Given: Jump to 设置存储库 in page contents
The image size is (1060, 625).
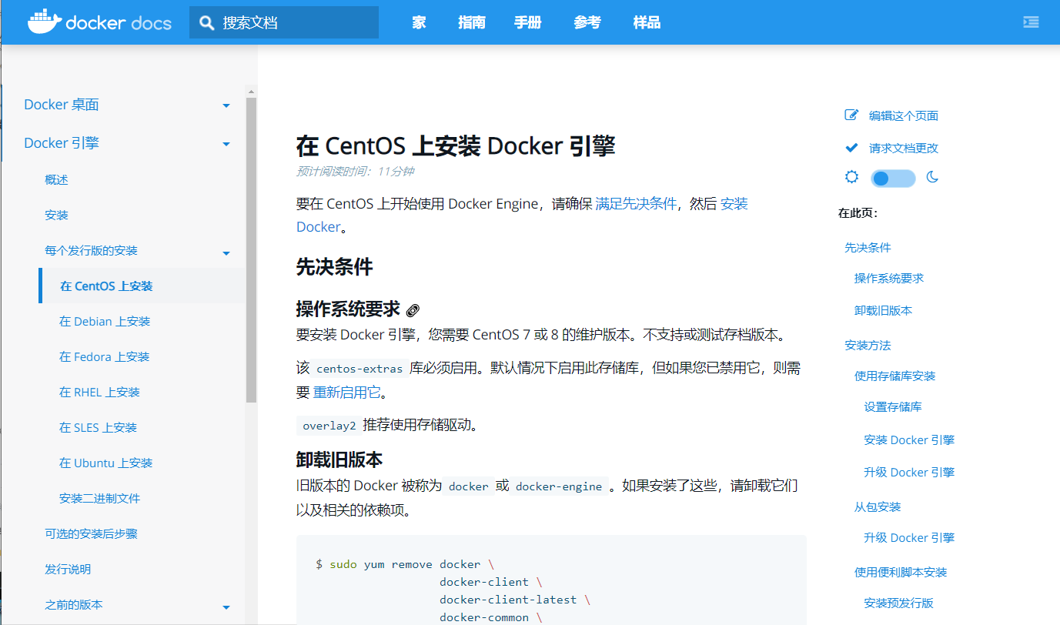Looking at the screenshot, I should click(x=893, y=406).
